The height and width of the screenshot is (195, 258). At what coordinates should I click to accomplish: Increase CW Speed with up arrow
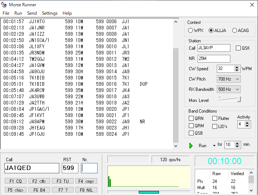coord(237,67)
